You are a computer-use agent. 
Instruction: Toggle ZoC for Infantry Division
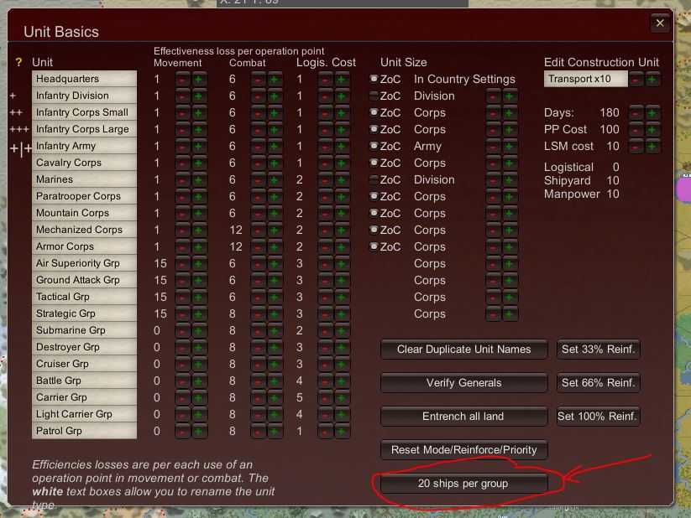(374, 96)
